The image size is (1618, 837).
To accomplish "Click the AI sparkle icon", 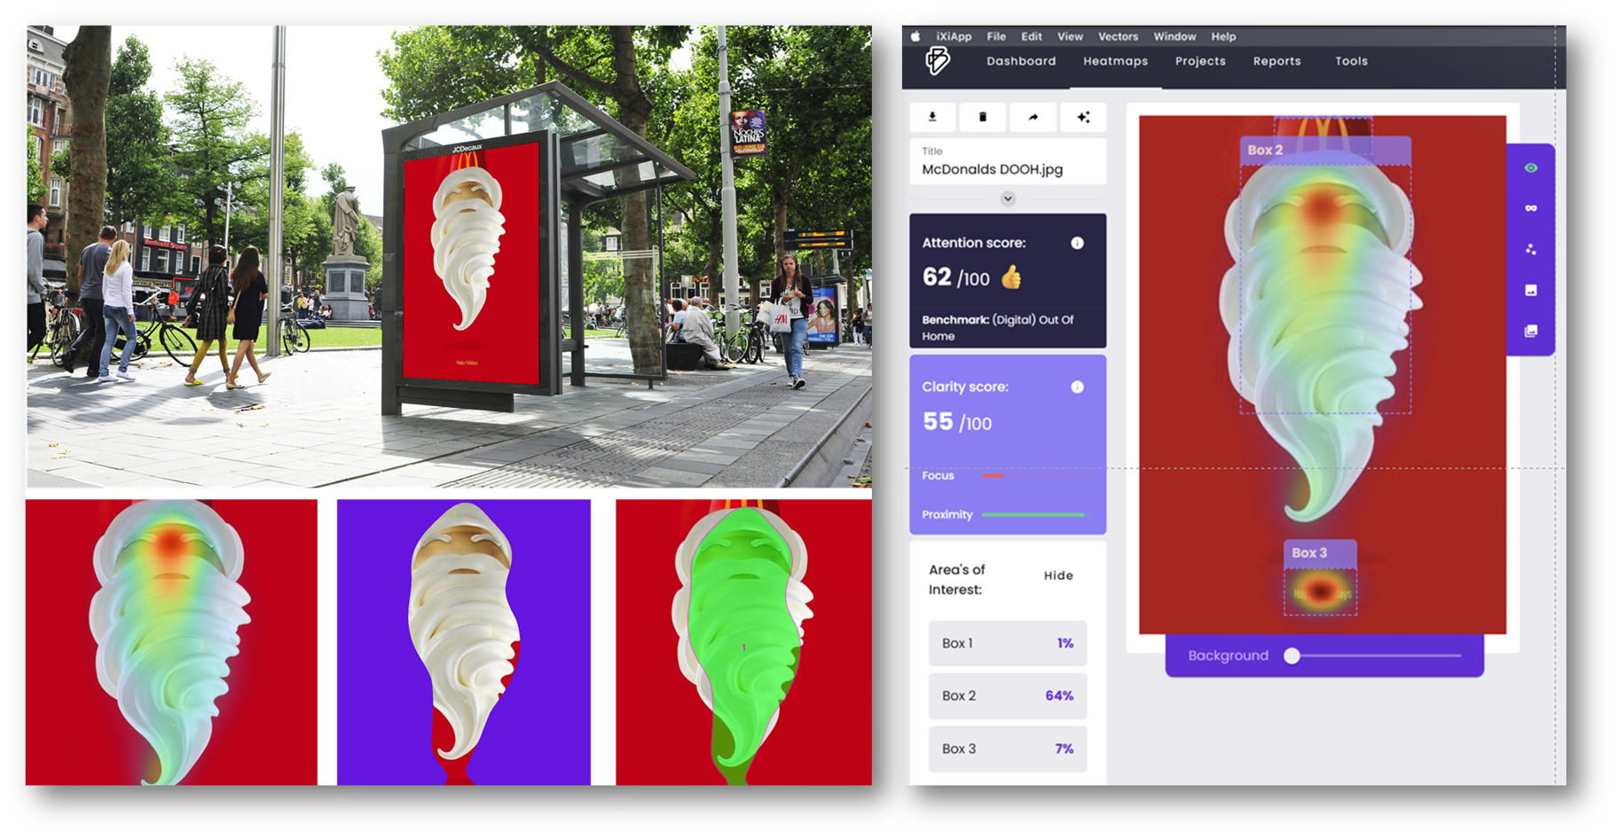I will click(x=1083, y=117).
